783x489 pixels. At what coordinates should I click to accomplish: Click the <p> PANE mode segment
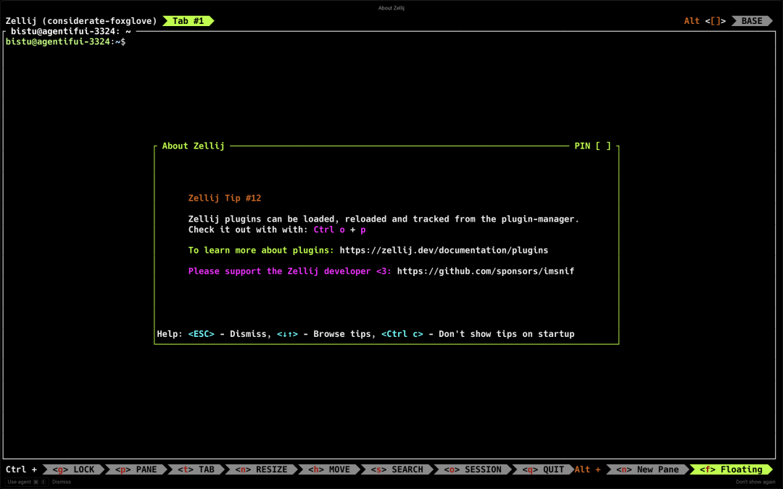[136, 469]
